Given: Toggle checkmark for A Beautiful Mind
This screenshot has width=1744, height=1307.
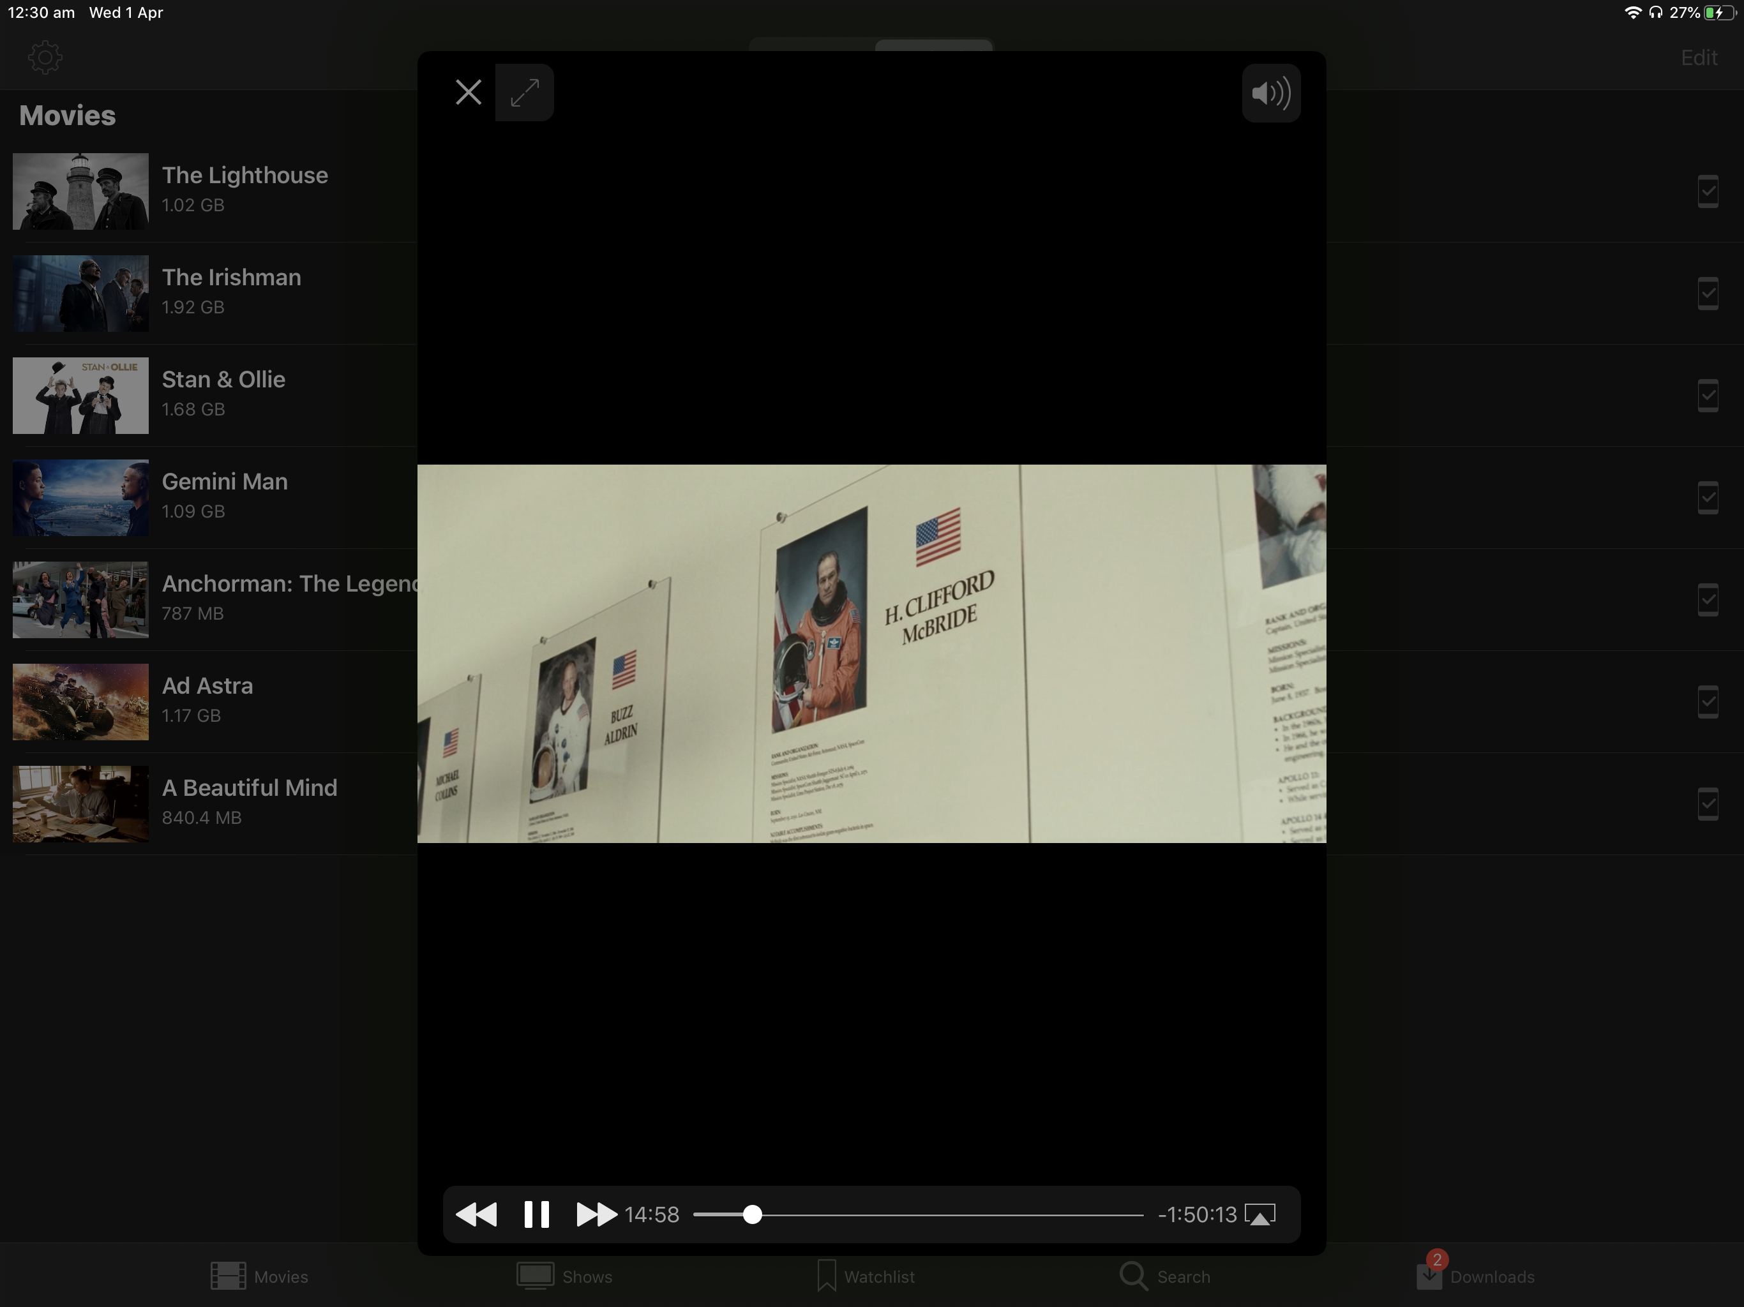Looking at the screenshot, I should pos(1708,804).
